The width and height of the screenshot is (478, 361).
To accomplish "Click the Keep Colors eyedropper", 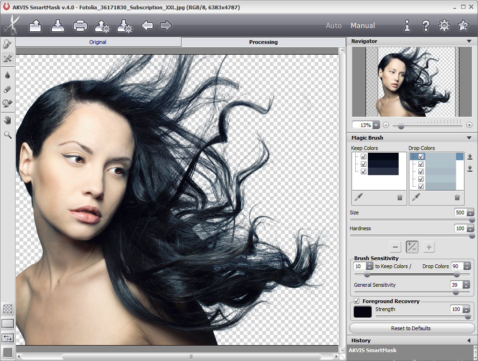I will [358, 198].
